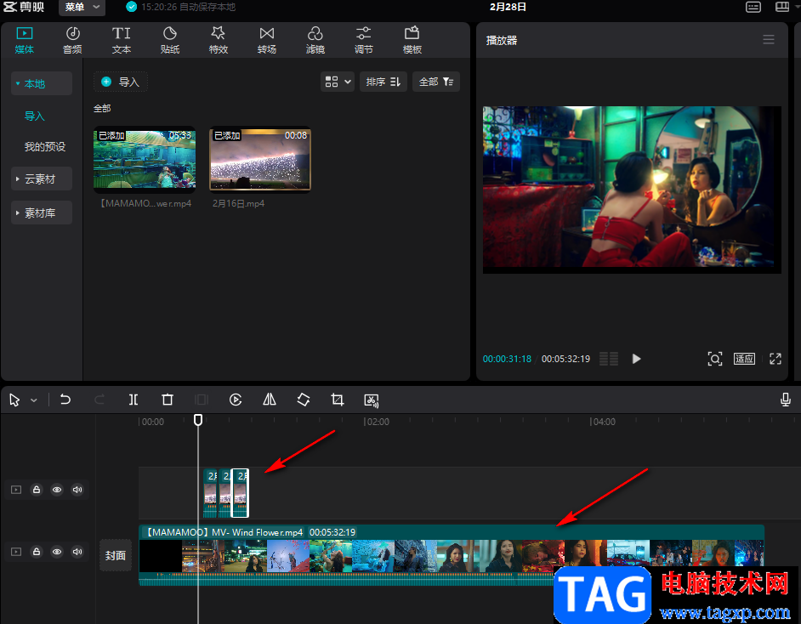
Task: Select the Wind Flower.mp4 main track clip
Action: pos(452,555)
